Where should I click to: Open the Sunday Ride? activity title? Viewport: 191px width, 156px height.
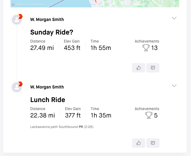click(x=52, y=32)
